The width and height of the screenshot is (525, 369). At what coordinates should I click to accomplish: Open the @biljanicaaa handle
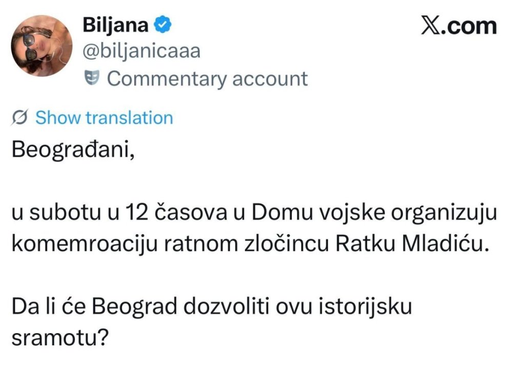[x=142, y=51]
